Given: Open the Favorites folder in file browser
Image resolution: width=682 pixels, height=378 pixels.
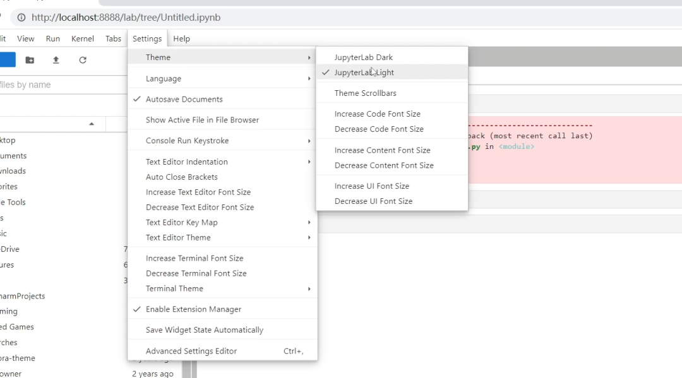Looking at the screenshot, I should pyautogui.click(x=9, y=186).
